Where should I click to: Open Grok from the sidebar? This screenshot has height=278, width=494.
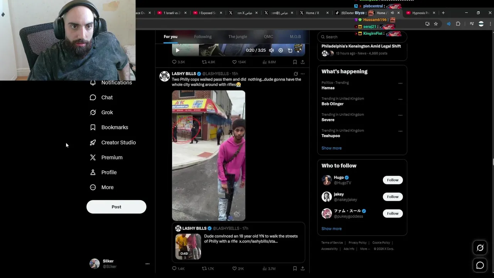pyautogui.click(x=101, y=112)
